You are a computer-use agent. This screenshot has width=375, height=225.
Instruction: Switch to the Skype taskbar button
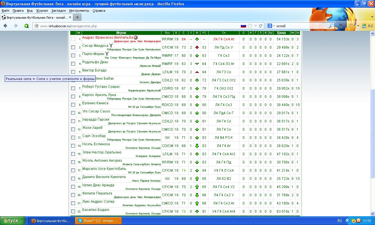click(98, 221)
